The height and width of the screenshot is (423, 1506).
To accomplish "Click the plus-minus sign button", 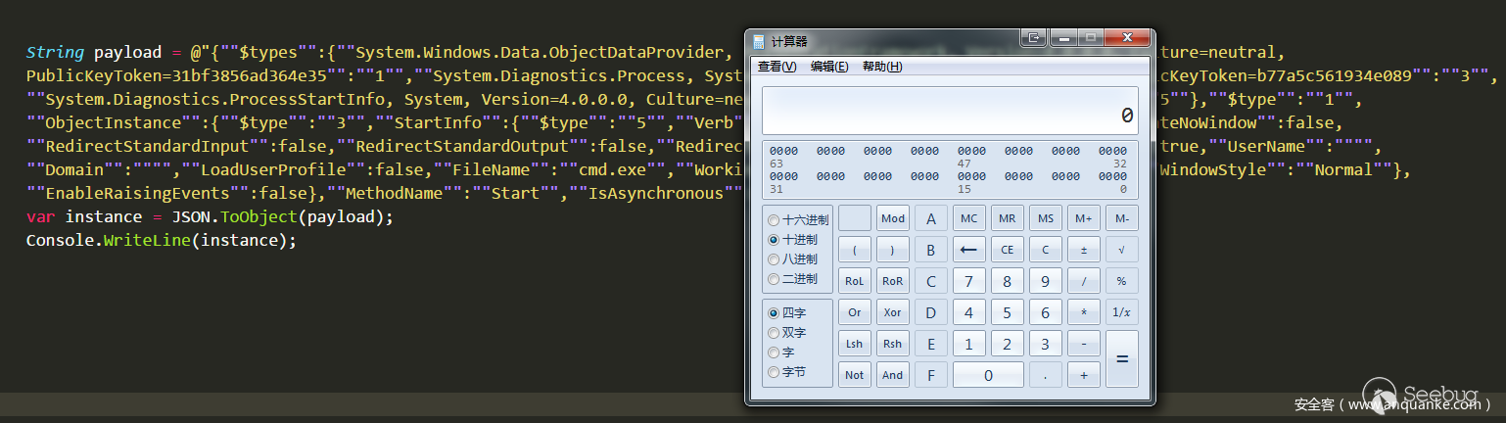I will click(1083, 250).
